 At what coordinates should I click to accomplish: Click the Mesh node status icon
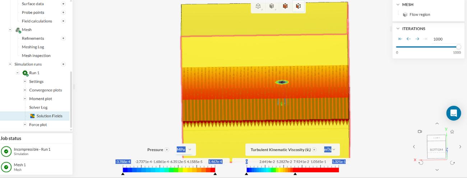point(18,30)
